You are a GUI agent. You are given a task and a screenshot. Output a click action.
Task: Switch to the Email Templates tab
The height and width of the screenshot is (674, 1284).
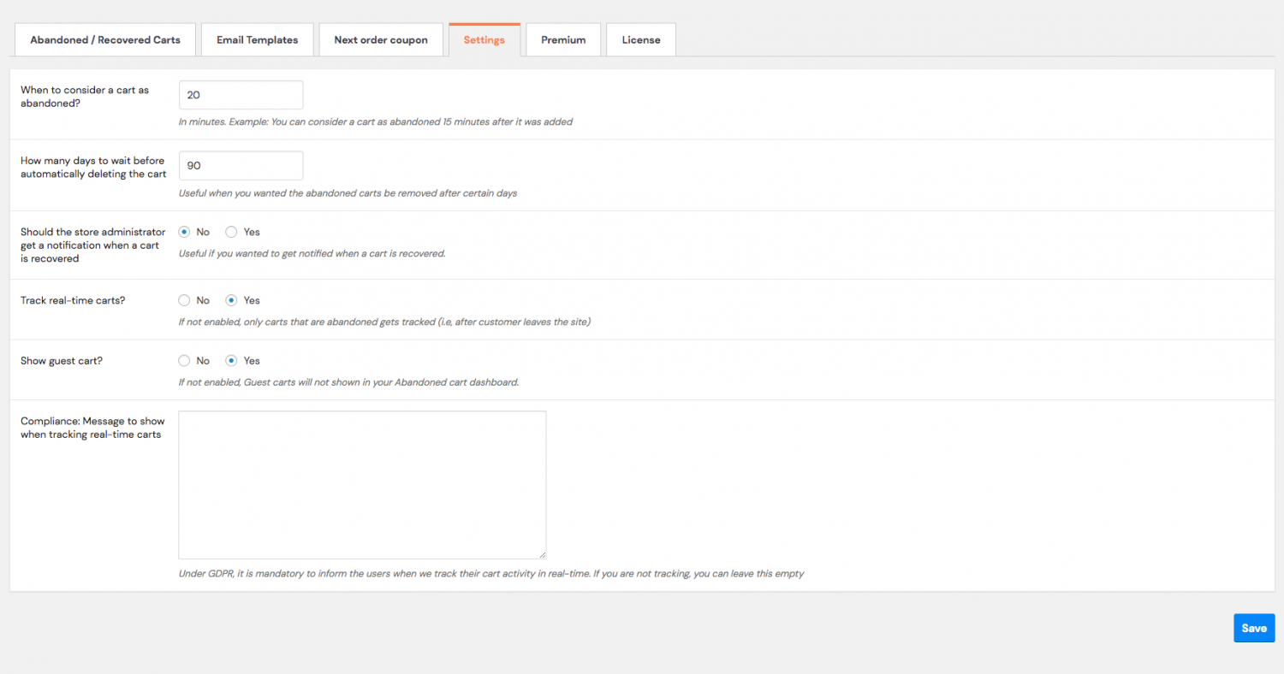257,40
